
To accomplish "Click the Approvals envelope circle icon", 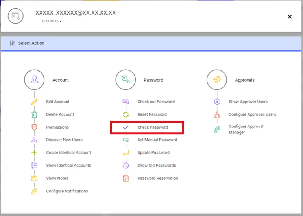I will click(217, 79).
